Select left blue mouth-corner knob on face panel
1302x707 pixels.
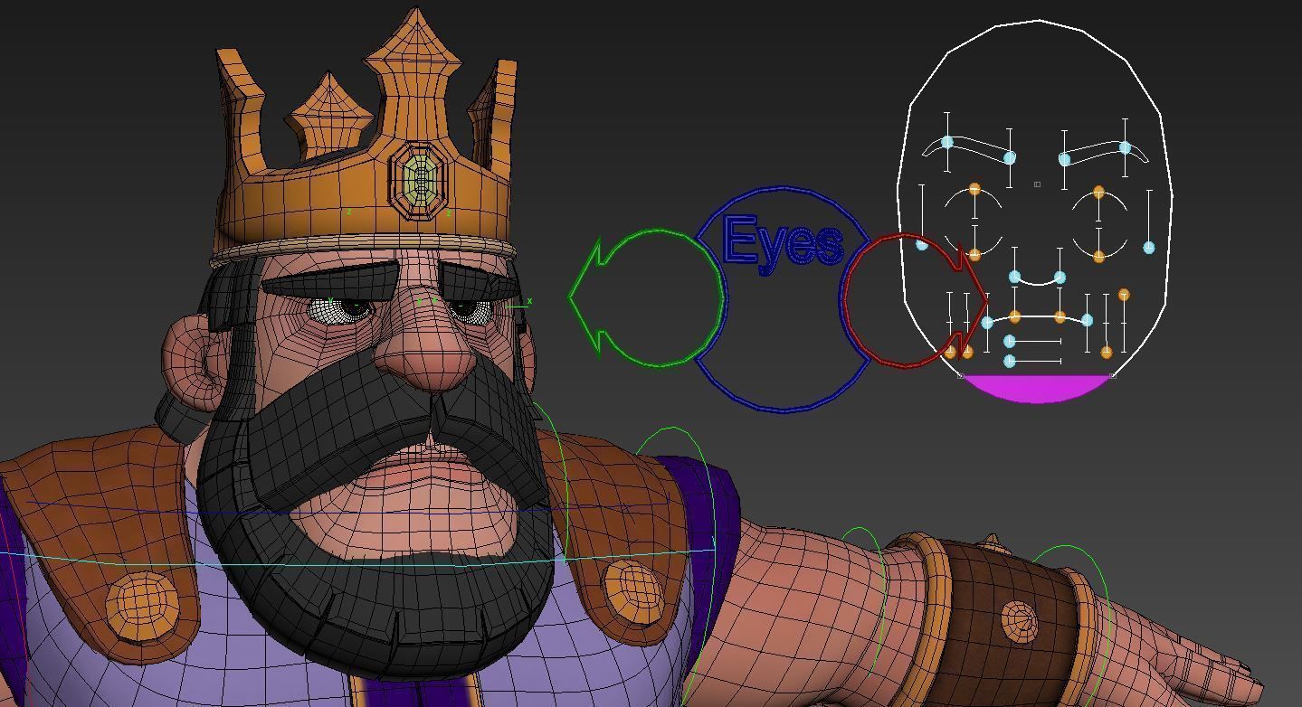point(987,322)
